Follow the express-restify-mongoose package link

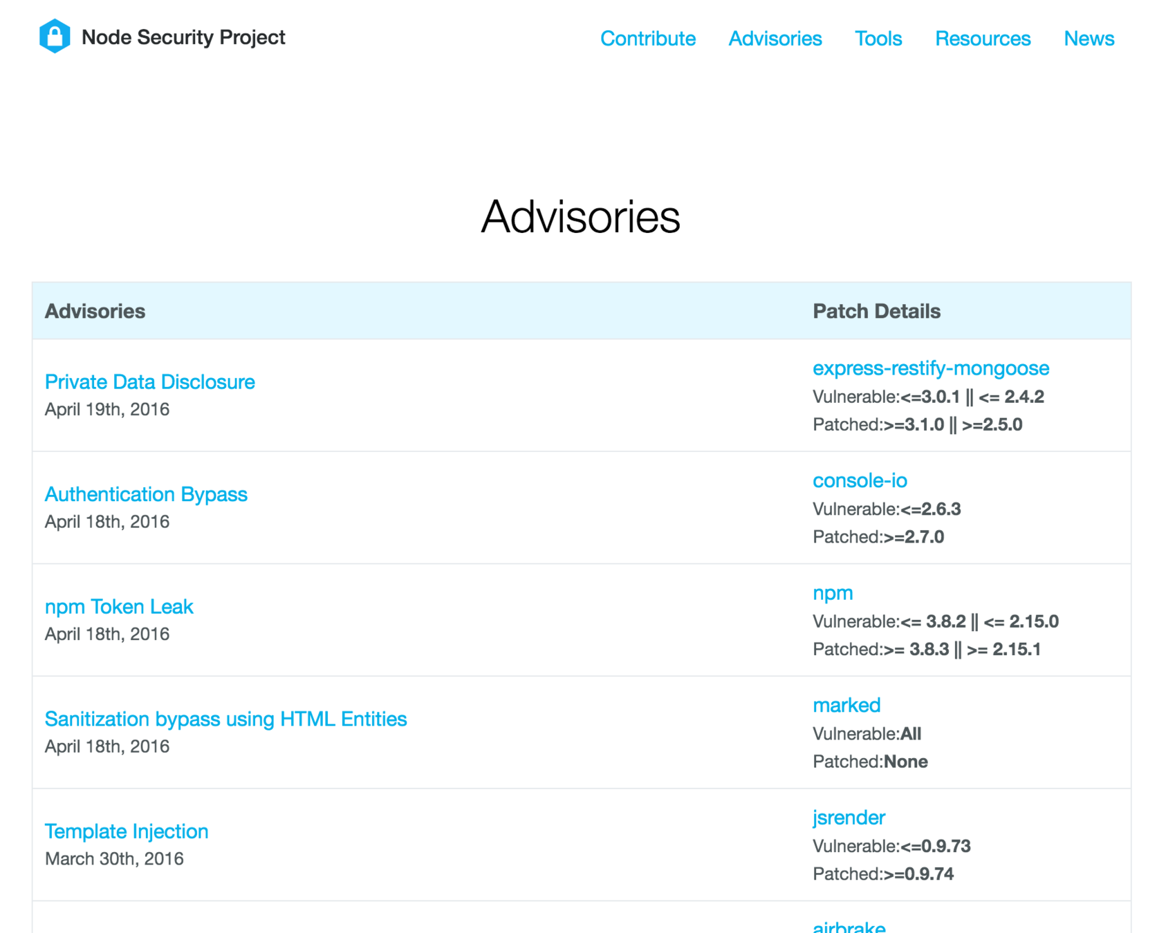[931, 368]
